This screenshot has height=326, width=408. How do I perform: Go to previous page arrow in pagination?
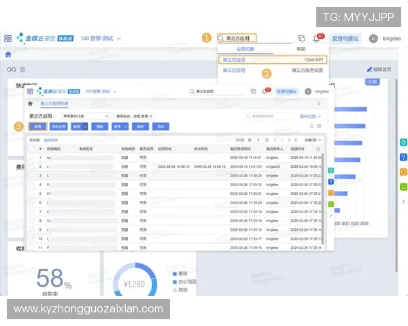pos(282,140)
